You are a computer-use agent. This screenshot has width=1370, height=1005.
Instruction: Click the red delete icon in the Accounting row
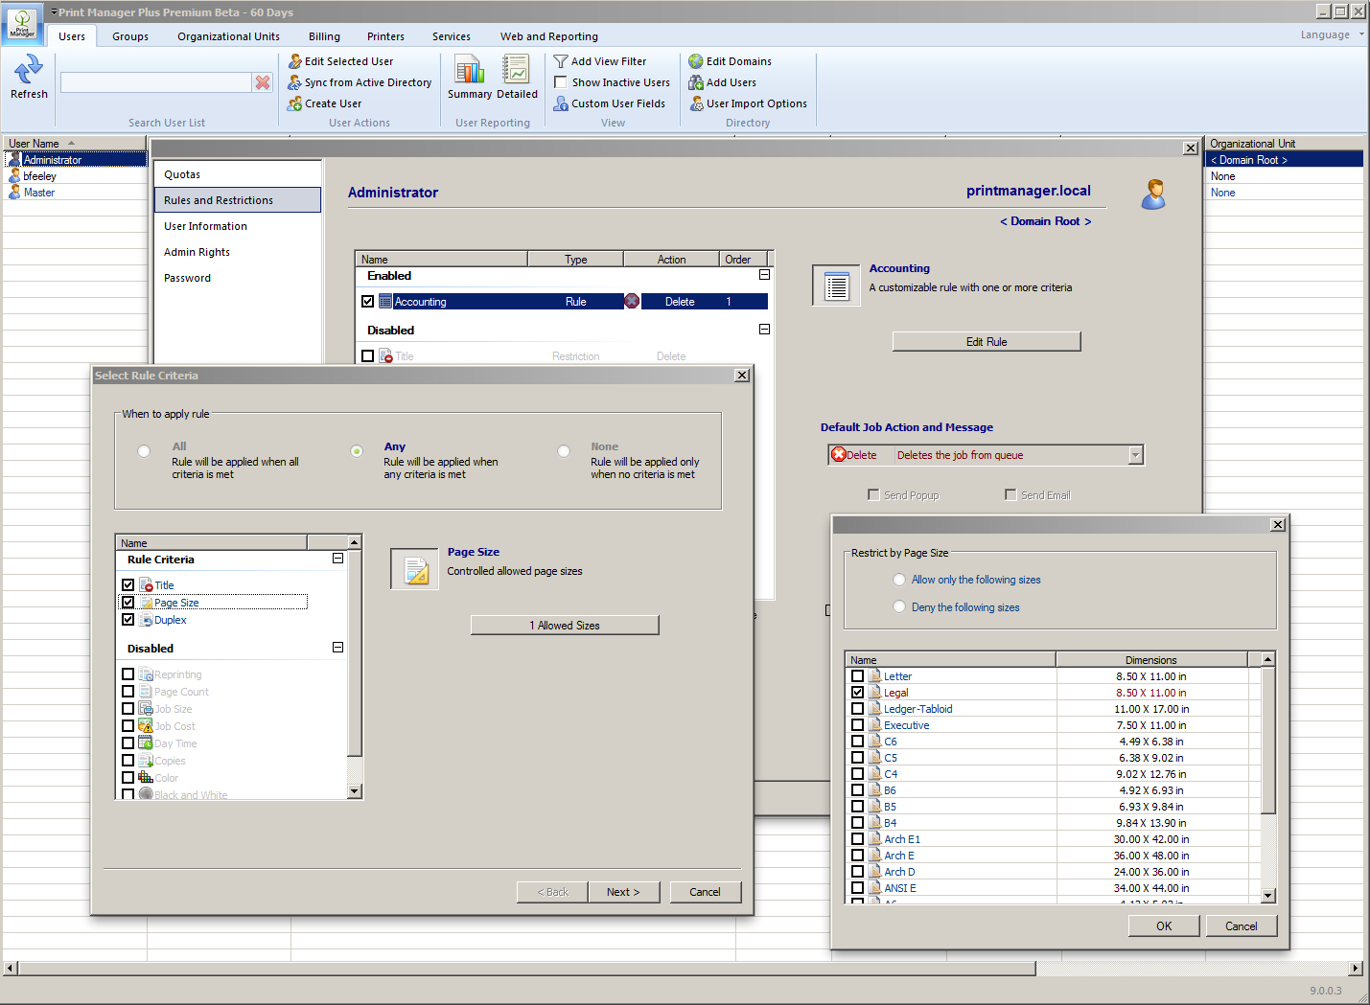pyautogui.click(x=632, y=301)
